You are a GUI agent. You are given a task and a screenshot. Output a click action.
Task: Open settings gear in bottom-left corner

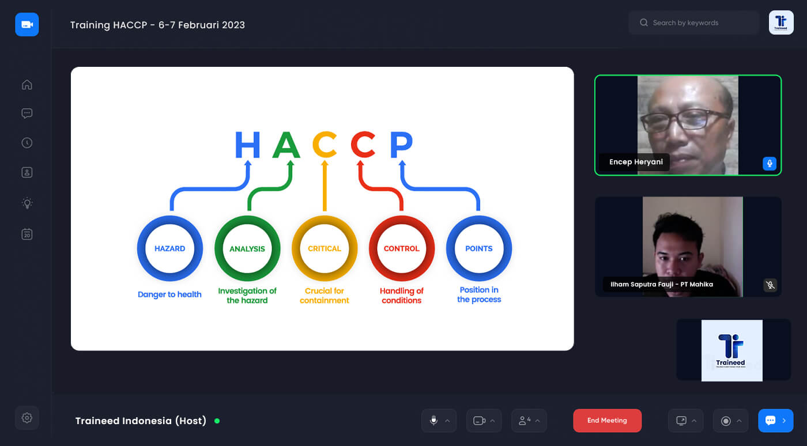[x=27, y=418]
